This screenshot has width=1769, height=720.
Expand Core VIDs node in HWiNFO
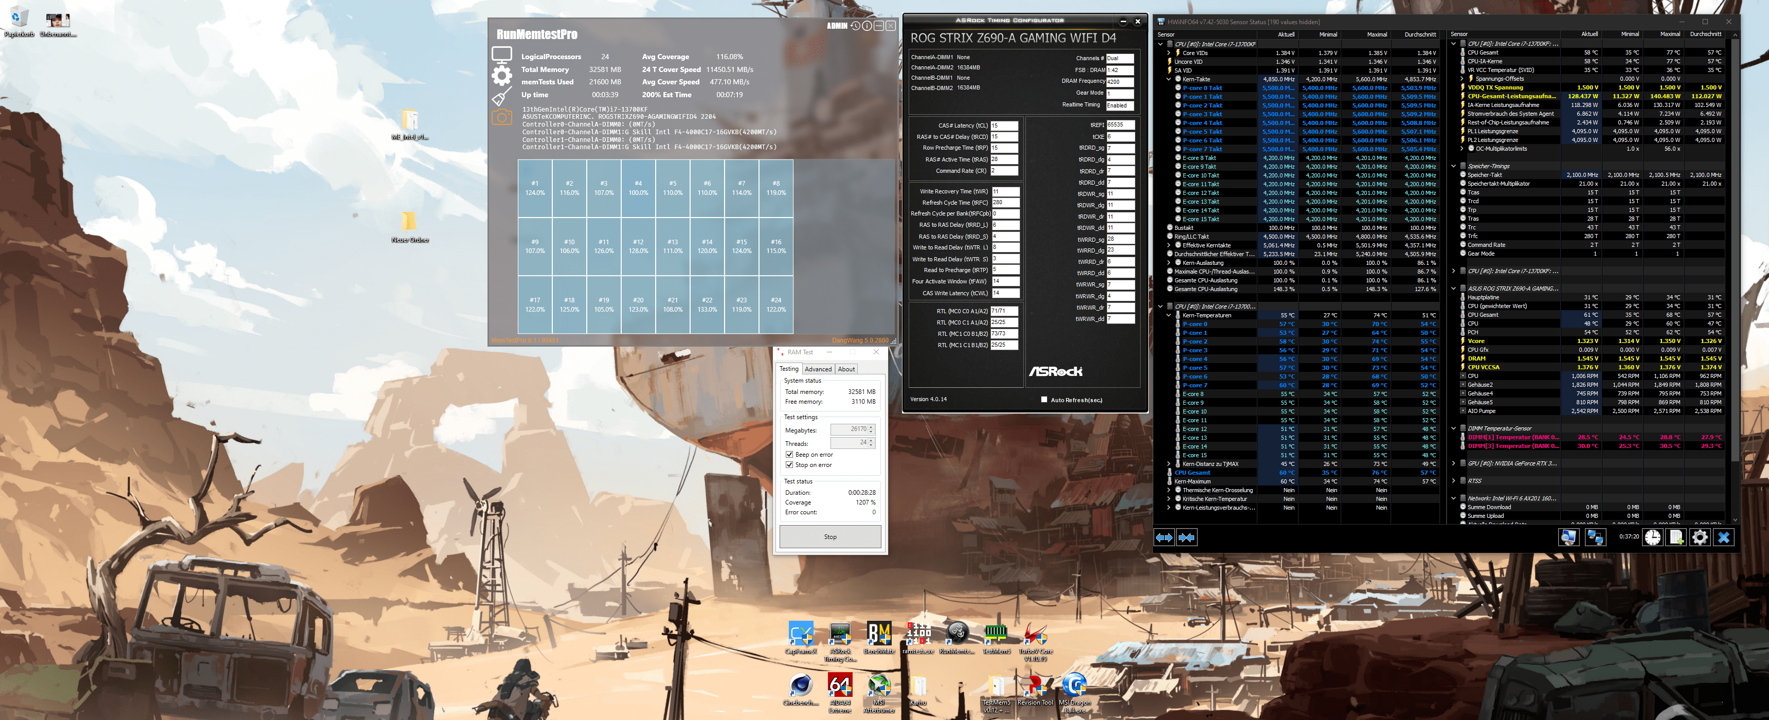(x=1169, y=53)
